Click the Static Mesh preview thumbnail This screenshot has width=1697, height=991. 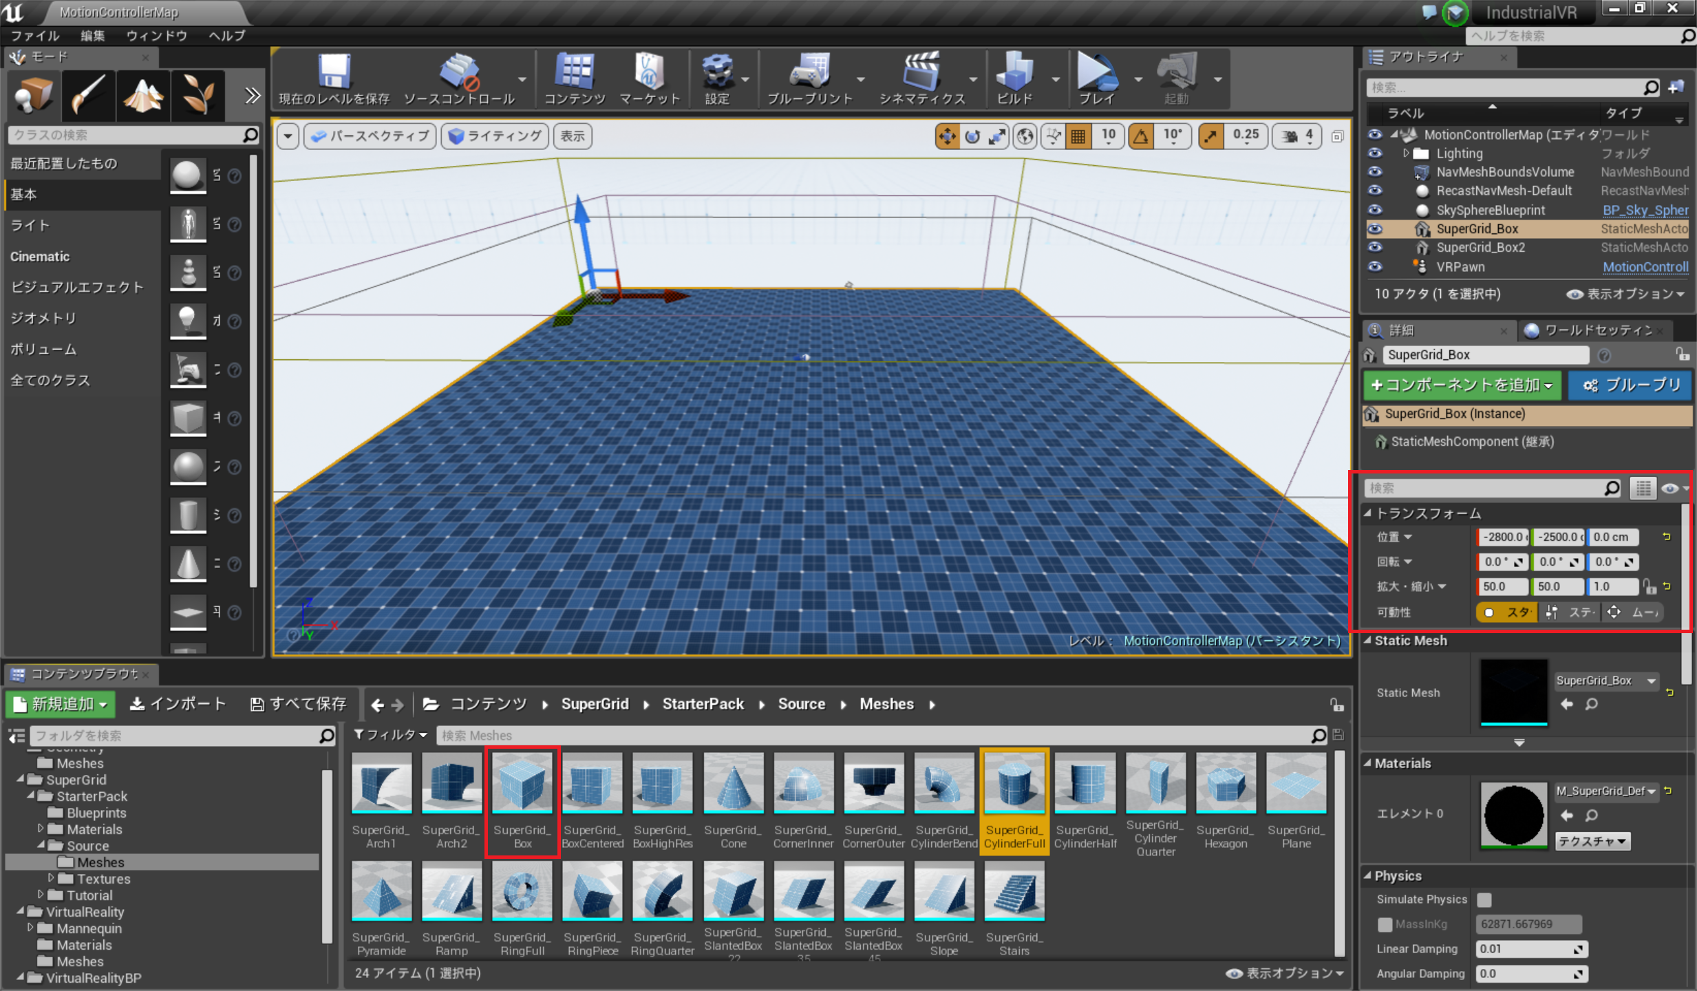[x=1514, y=692]
